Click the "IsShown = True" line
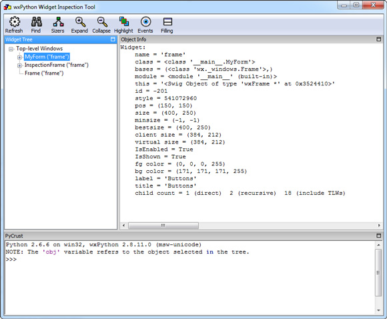Image resolution: width=387 pixels, height=319 pixels. 160,157
